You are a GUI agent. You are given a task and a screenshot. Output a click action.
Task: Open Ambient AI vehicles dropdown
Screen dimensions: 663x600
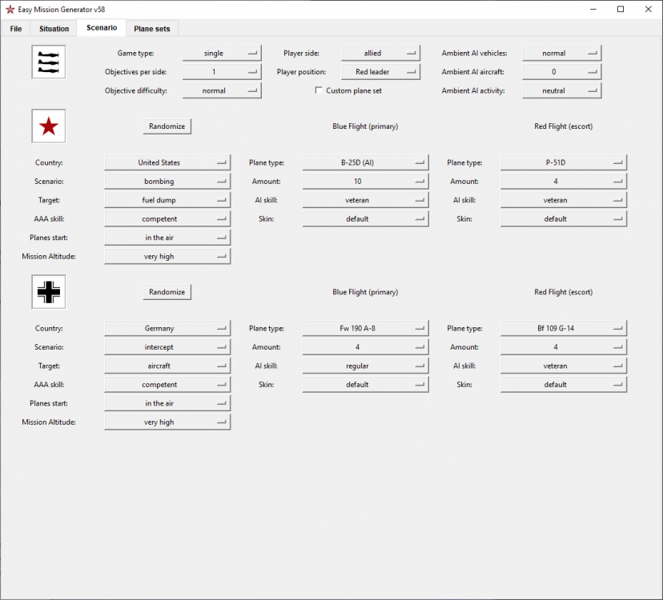(x=562, y=54)
